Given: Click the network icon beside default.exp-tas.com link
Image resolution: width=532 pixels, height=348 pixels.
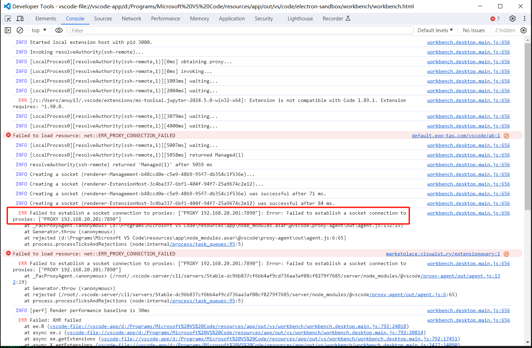Looking at the screenshot, I should (x=506, y=136).
